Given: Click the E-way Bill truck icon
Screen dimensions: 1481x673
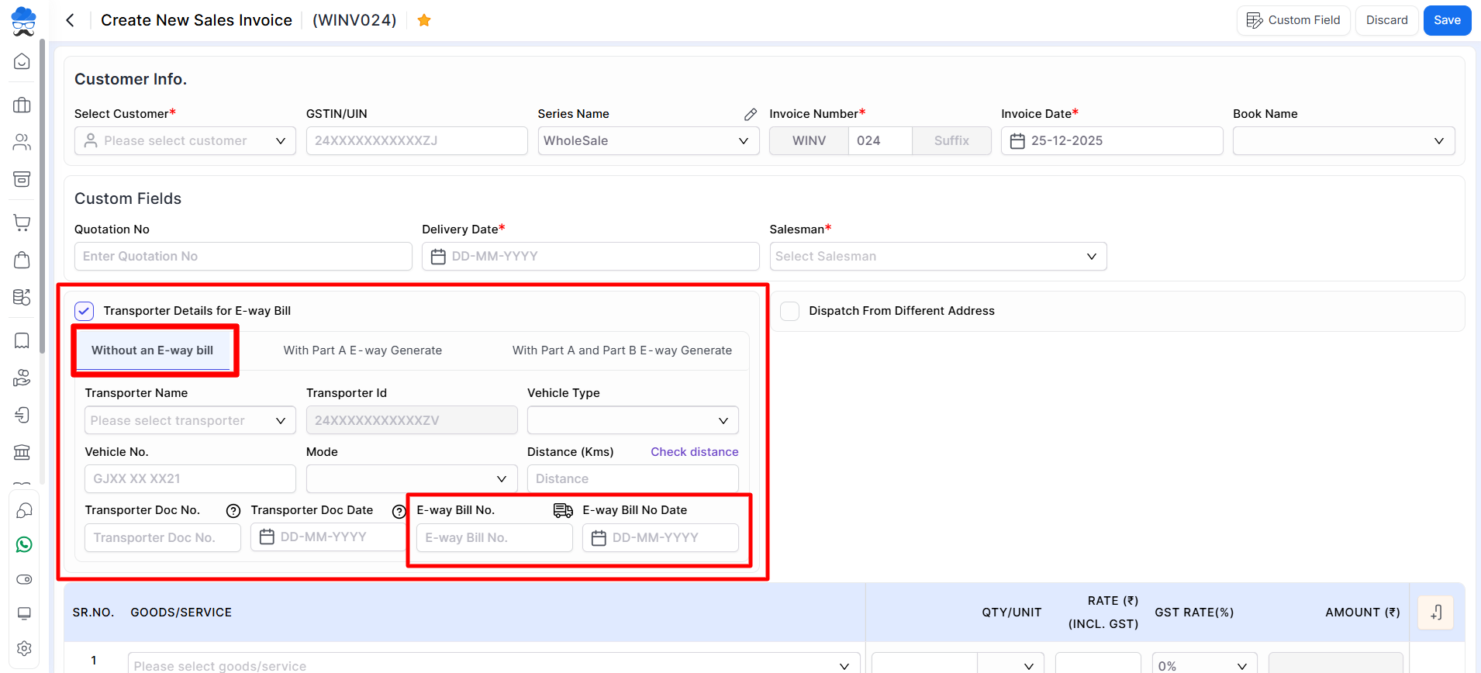Looking at the screenshot, I should (x=563, y=510).
